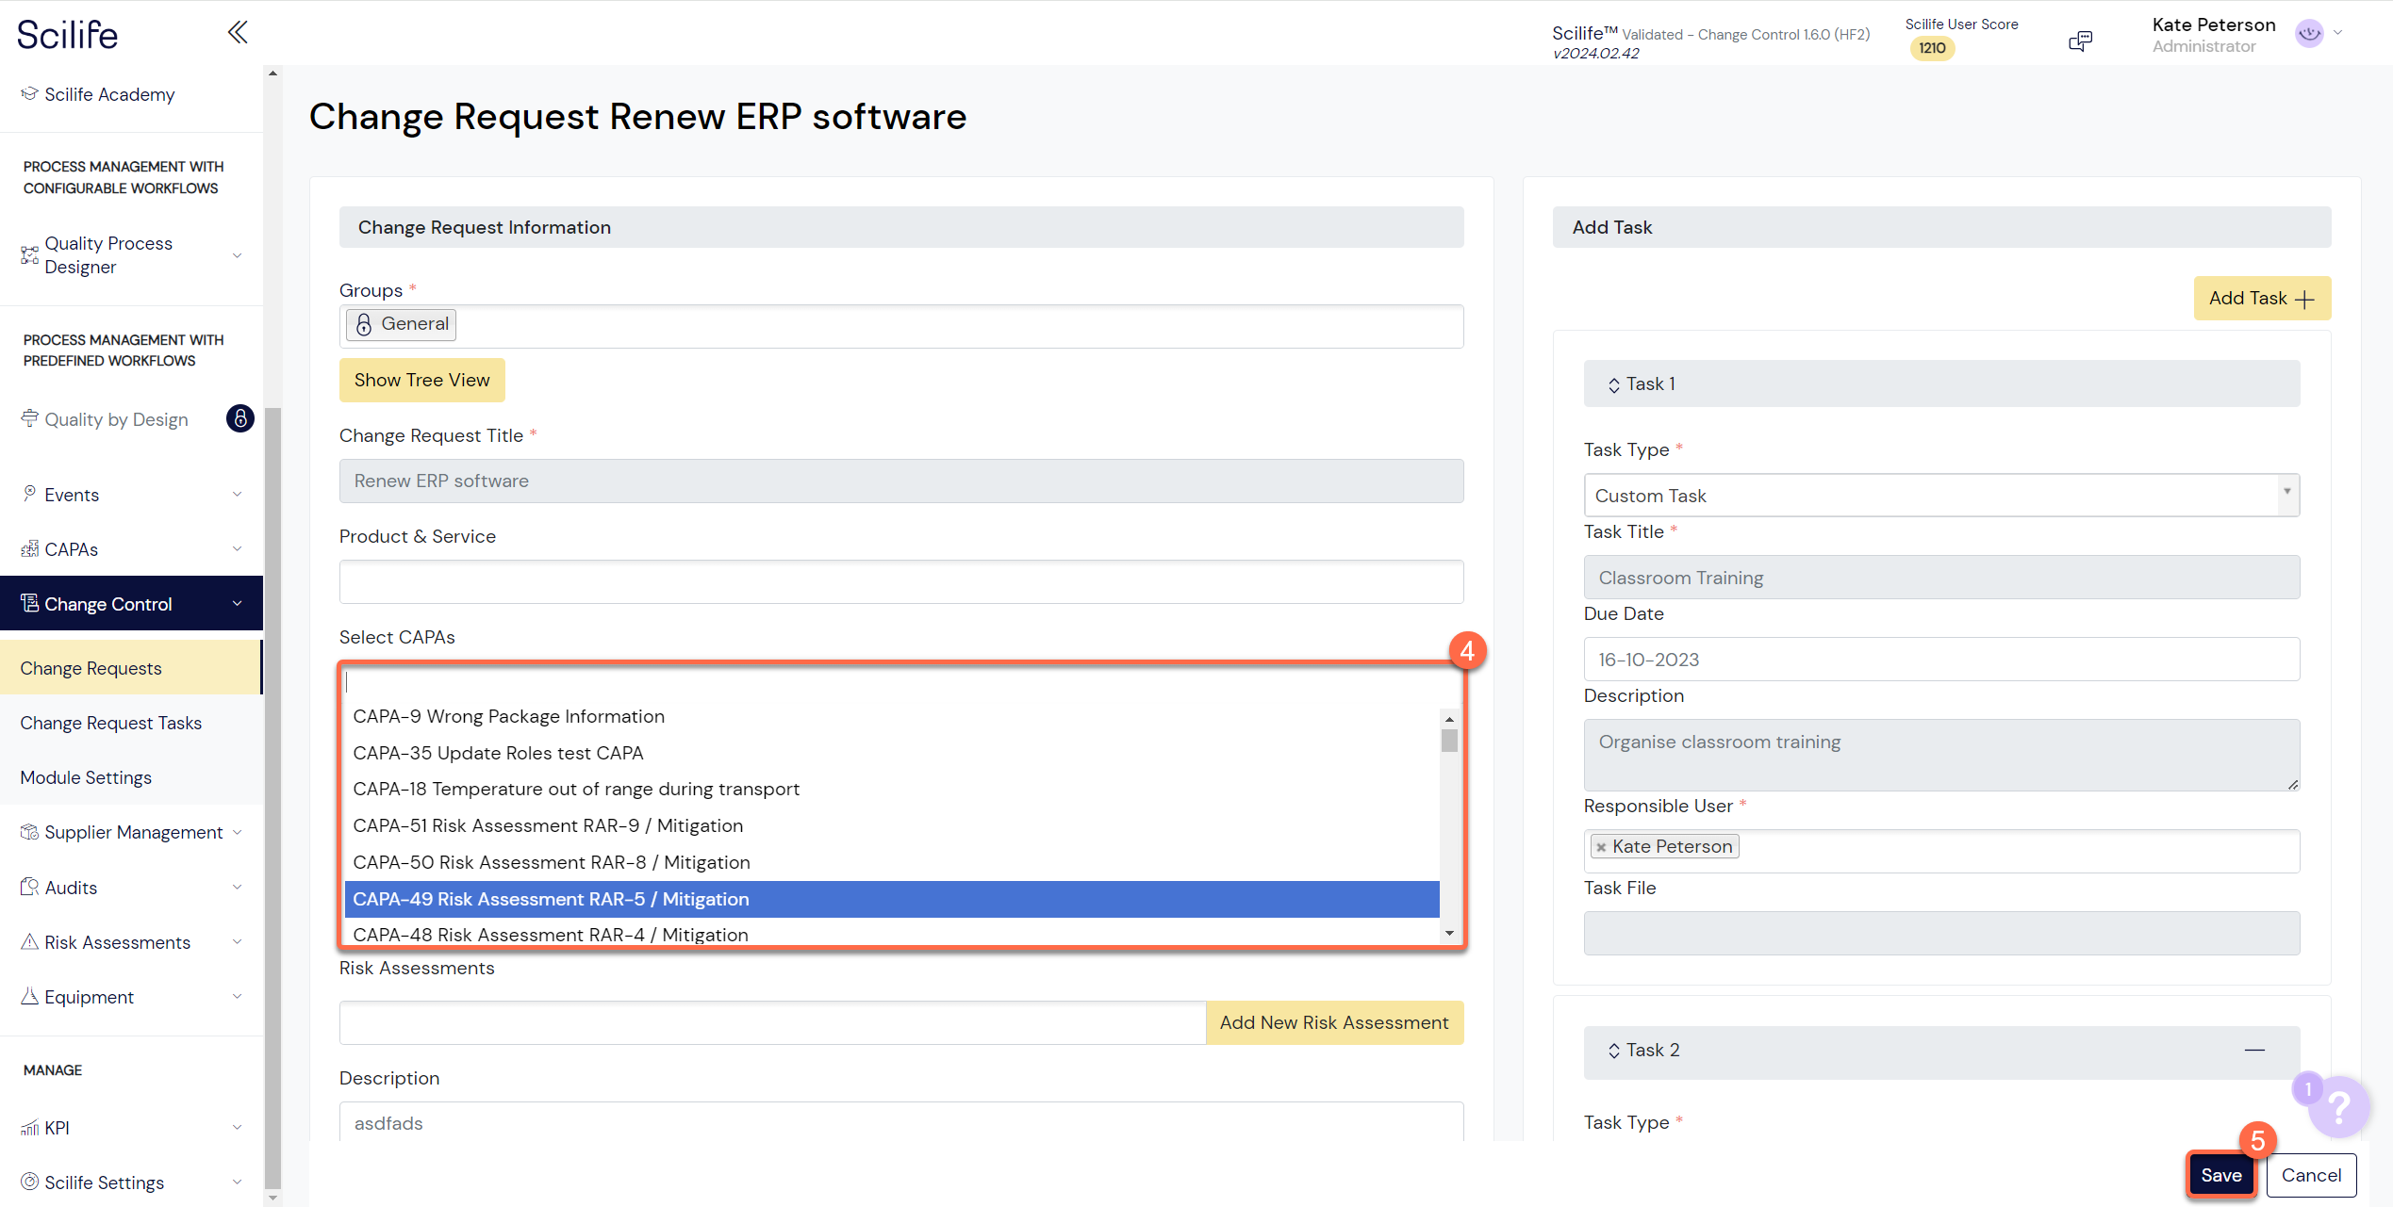
Task: Collapse the Change Control menu chevron
Action: (237, 603)
